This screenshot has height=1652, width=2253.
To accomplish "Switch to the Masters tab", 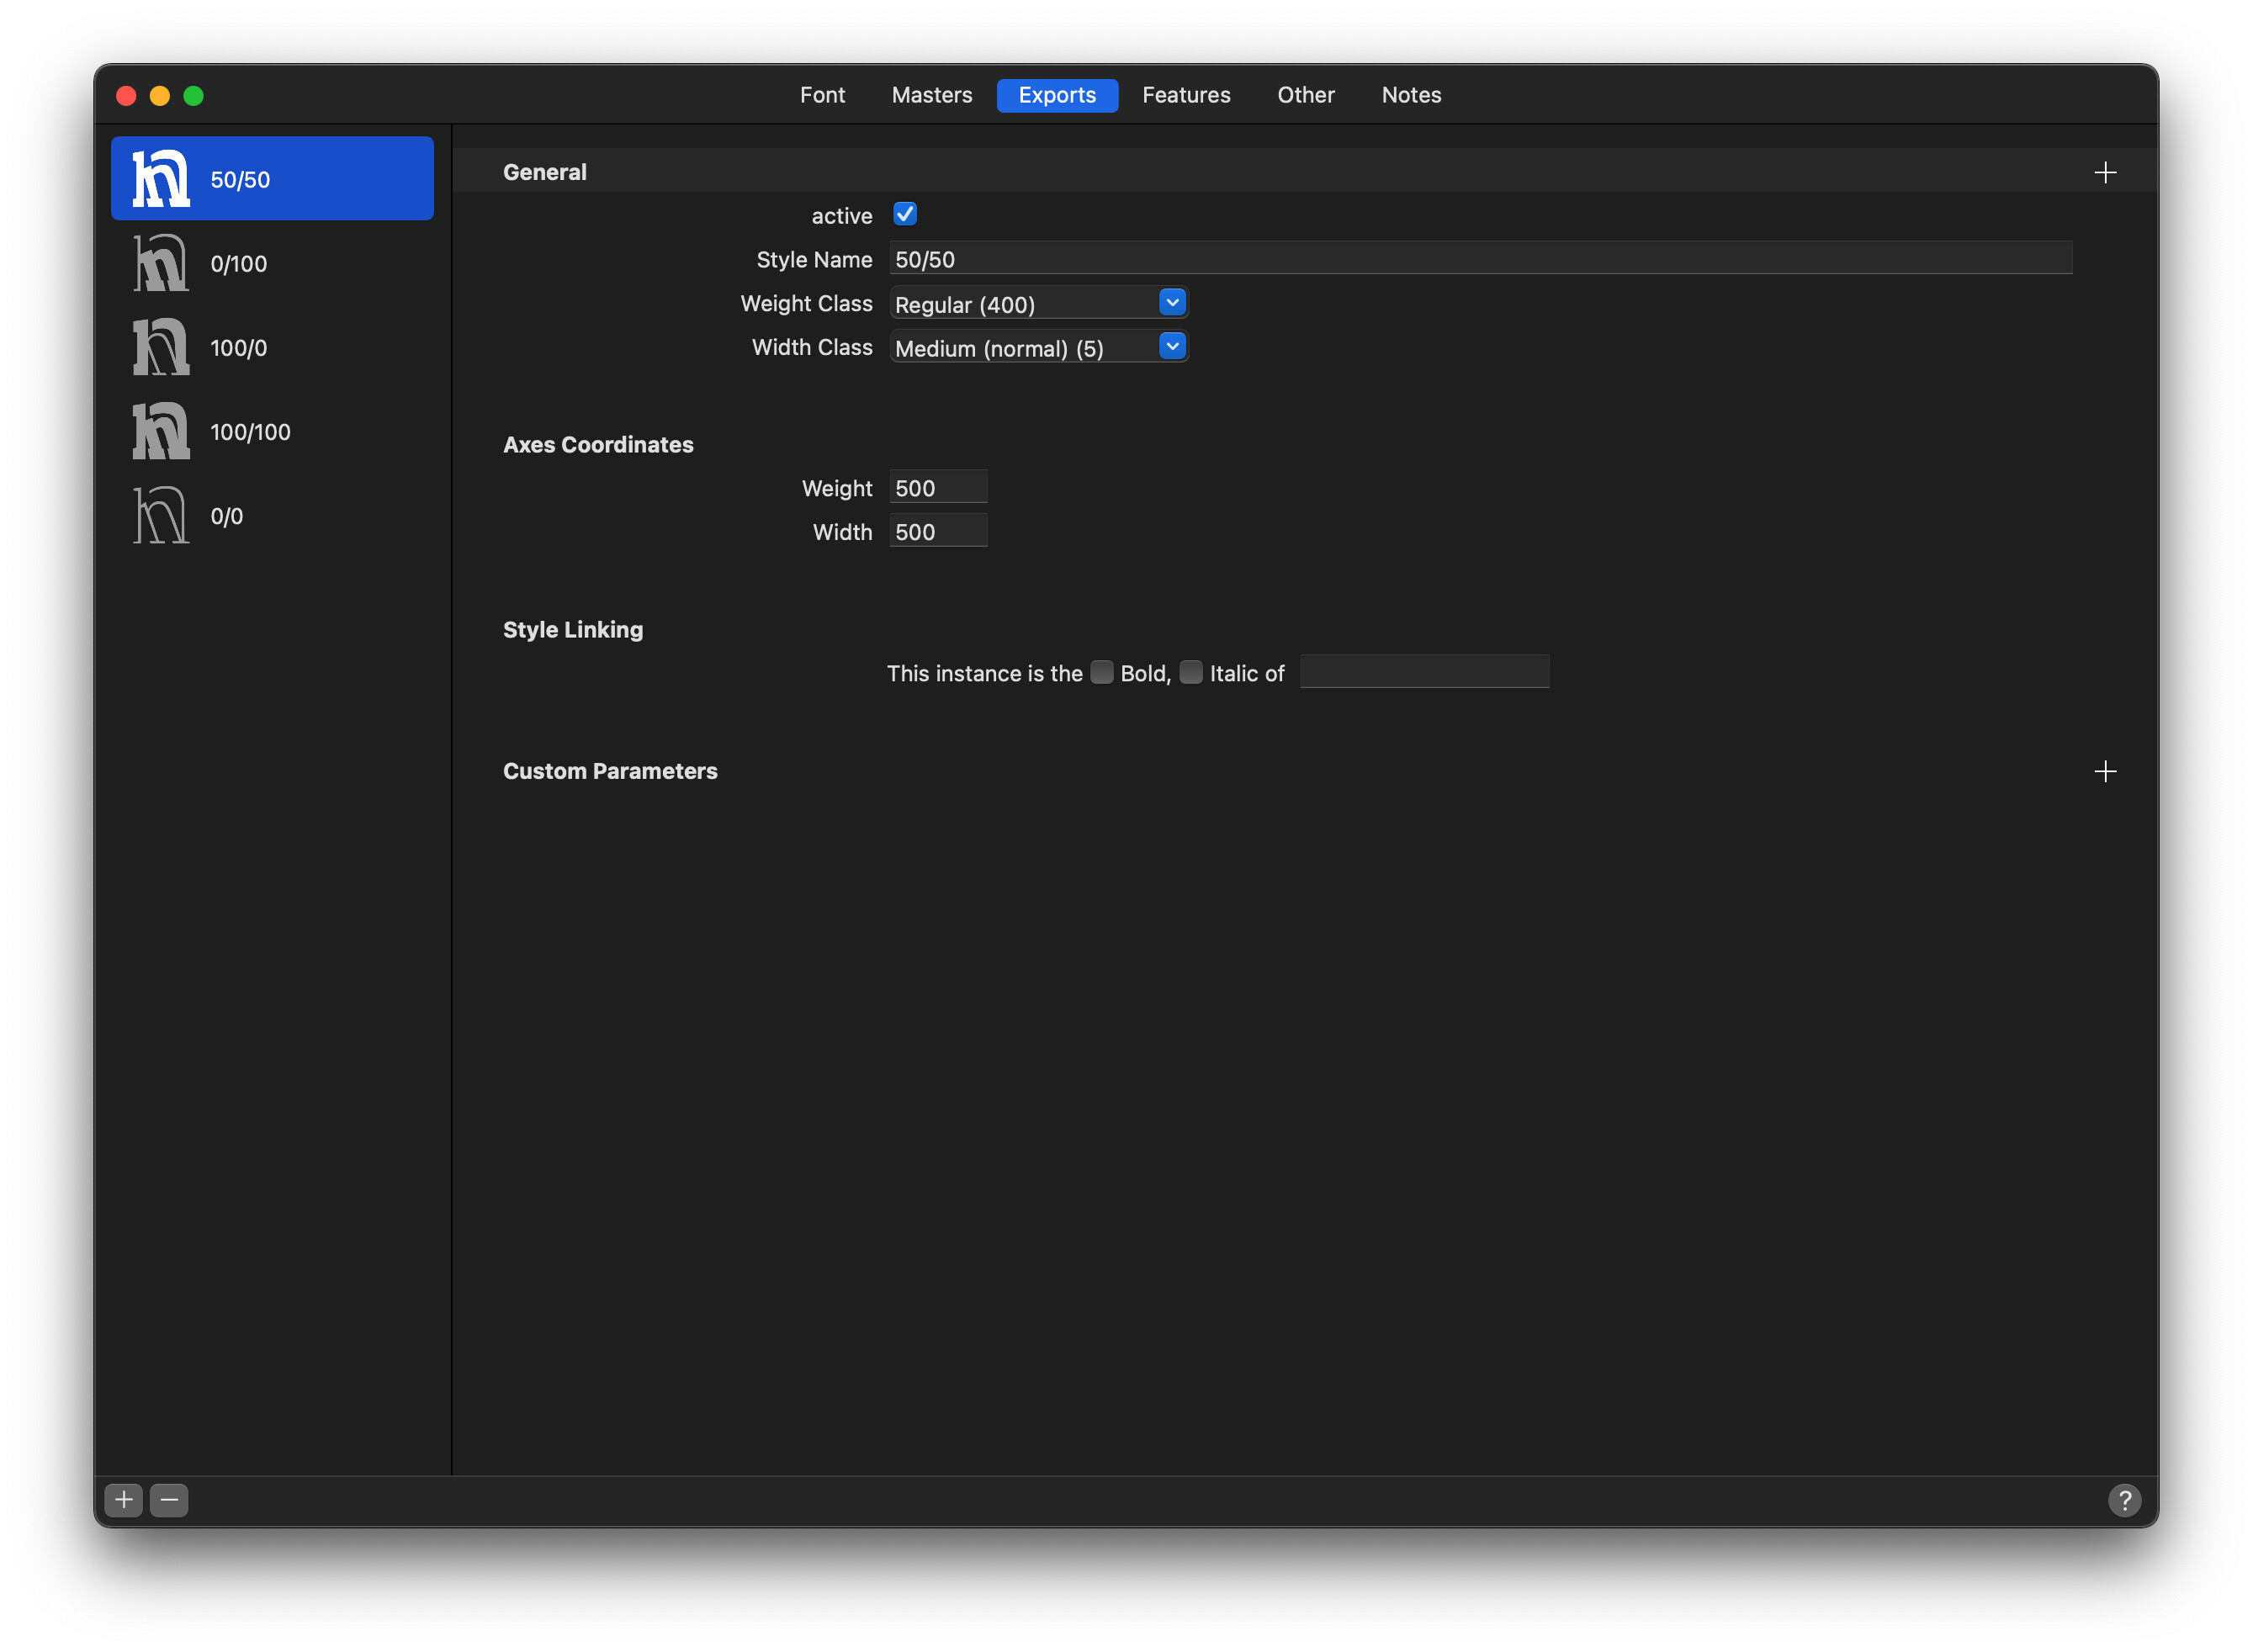I will point(932,95).
